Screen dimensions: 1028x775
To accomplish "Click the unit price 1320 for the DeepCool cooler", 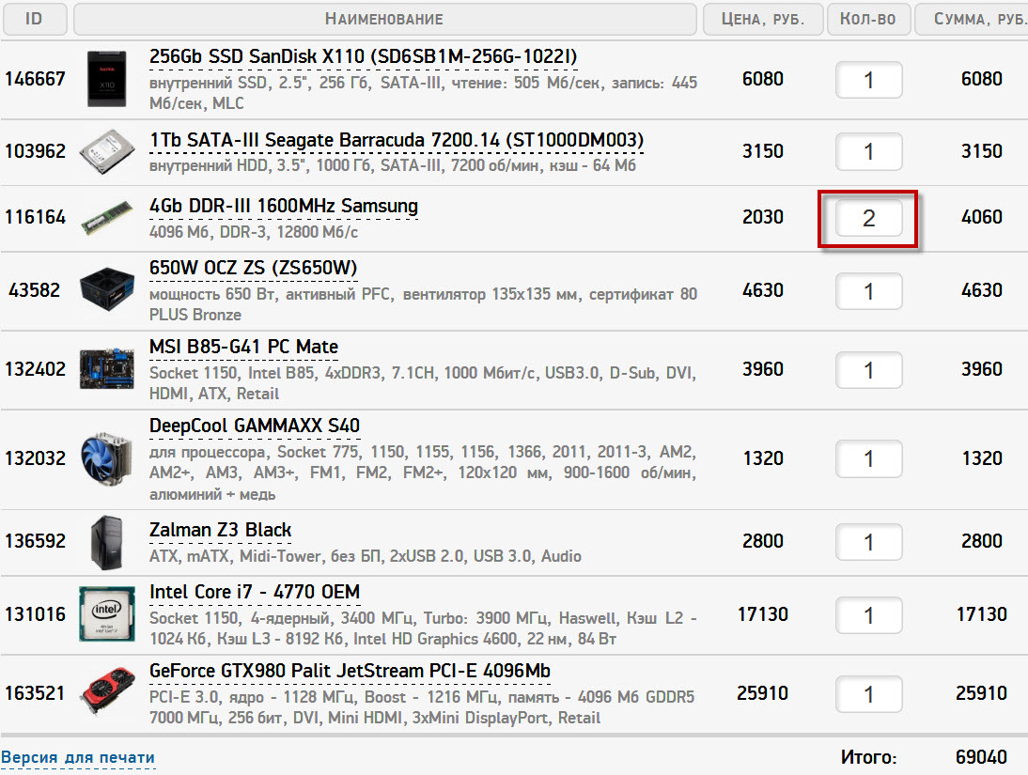I will 762,458.
